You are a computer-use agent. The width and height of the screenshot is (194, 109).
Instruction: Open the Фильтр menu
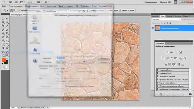(62, 6)
